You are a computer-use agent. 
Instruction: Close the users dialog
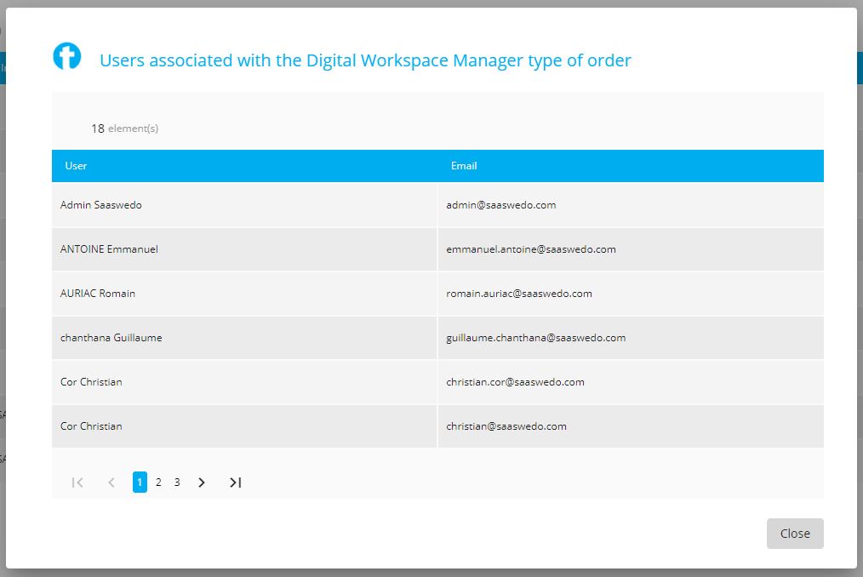coord(795,534)
